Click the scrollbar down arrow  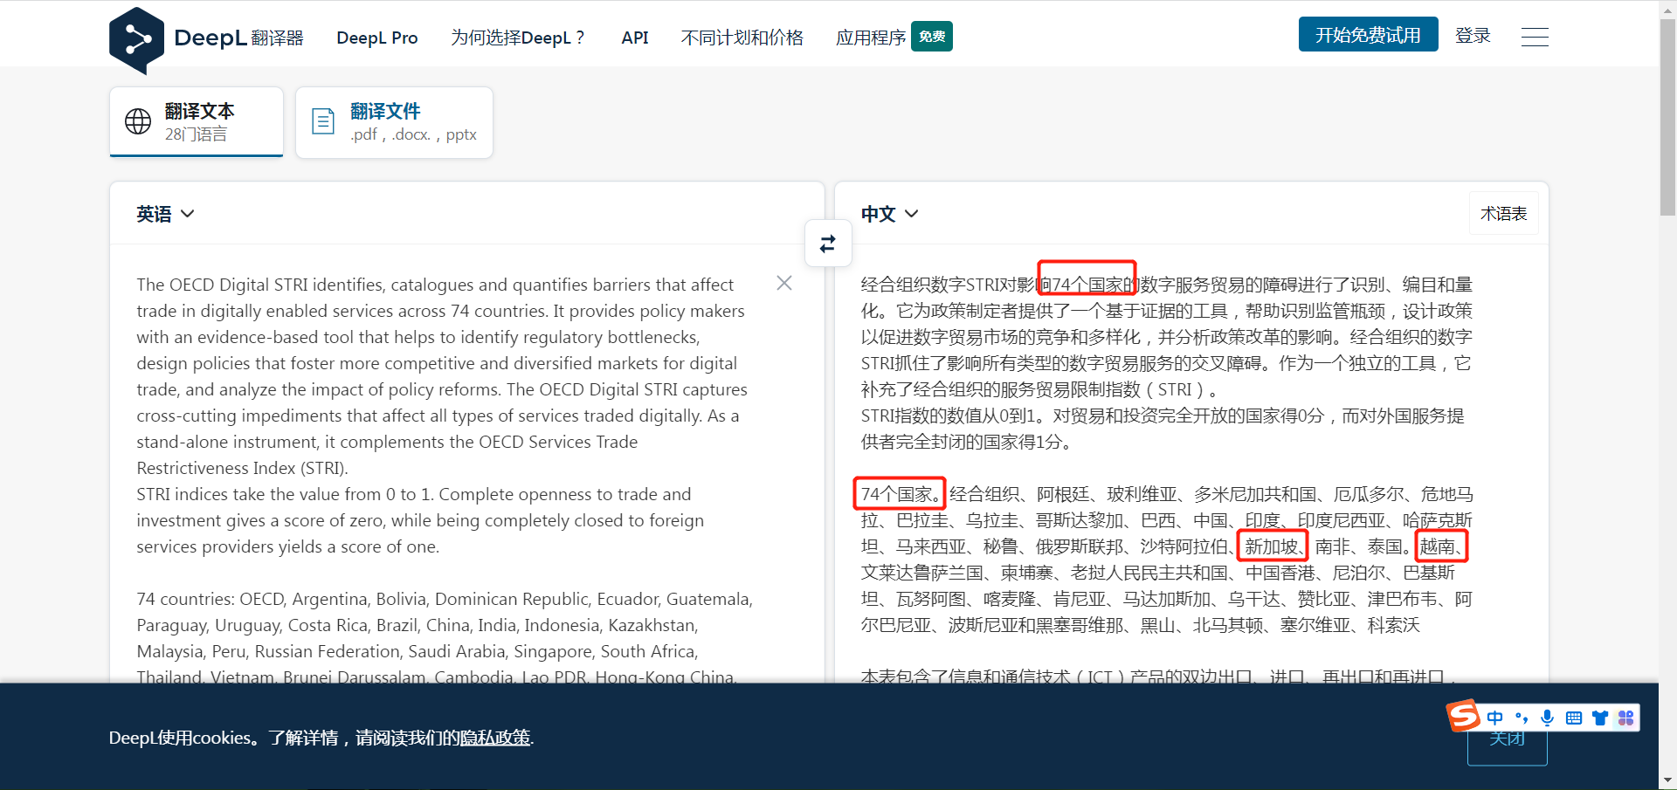[1667, 780]
